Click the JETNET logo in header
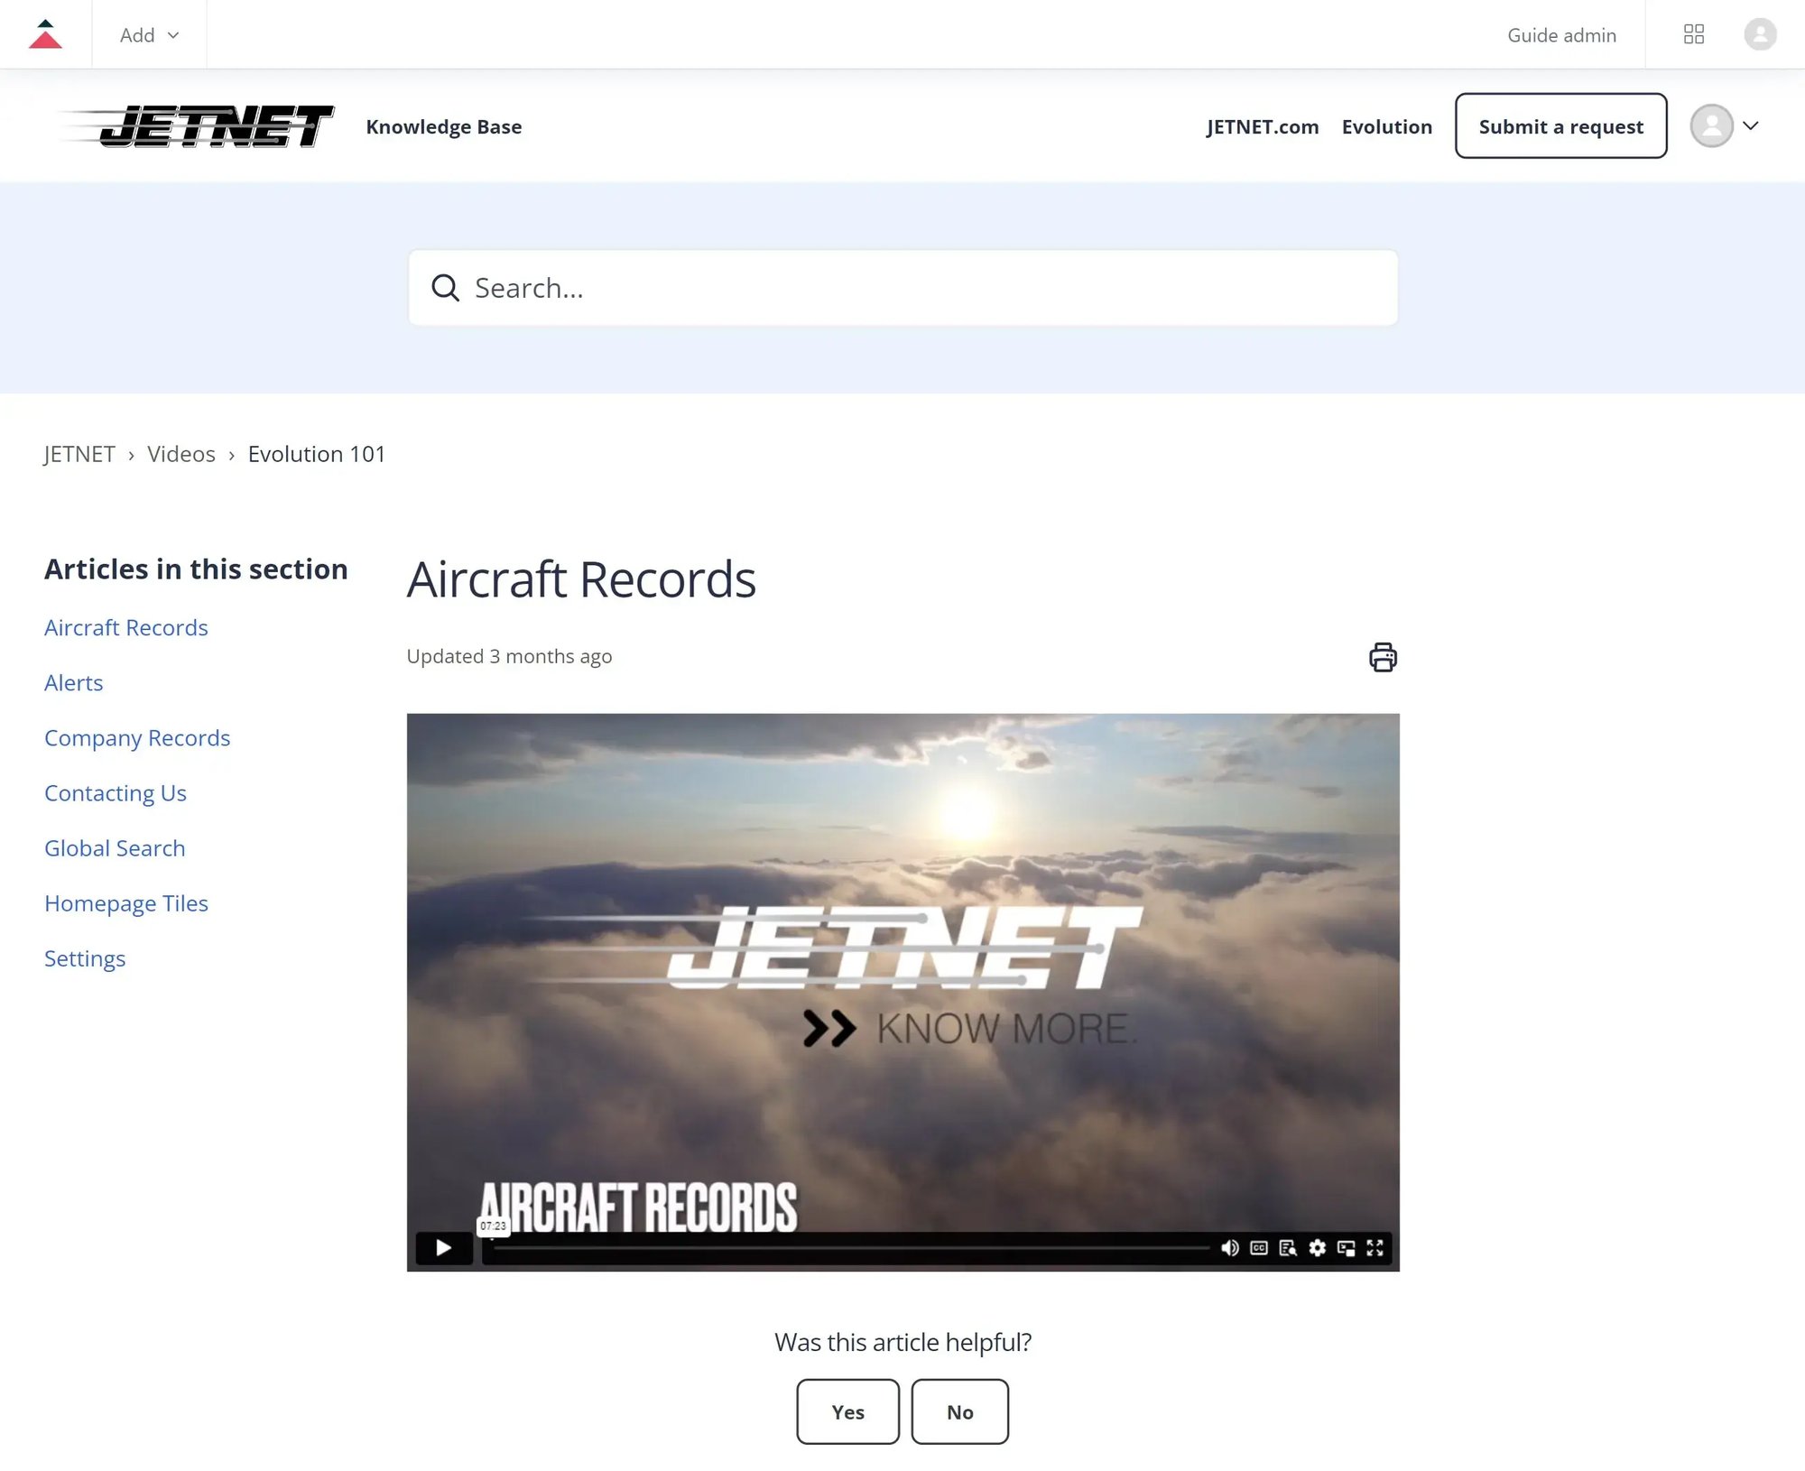This screenshot has height=1471, width=1805. pos(197,126)
